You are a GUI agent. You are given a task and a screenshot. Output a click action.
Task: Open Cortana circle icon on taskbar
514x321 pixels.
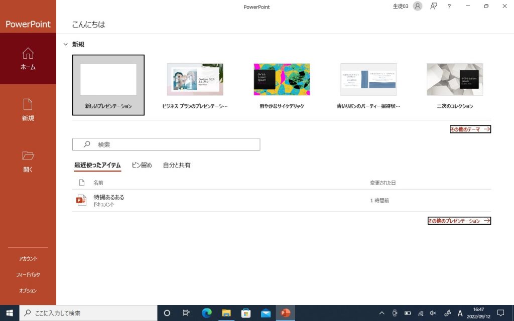click(x=167, y=313)
